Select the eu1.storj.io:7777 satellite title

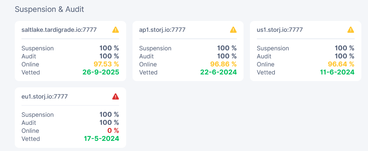point(45,96)
